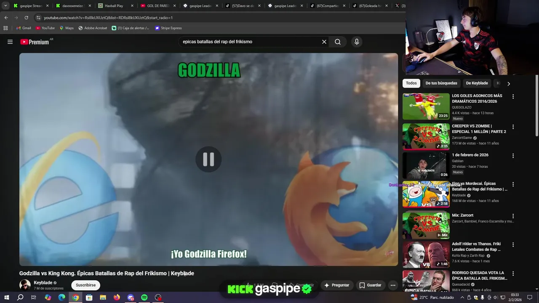Open options for Finn vs Mordecai video
The width and height of the screenshot is (539, 303).
coord(513,184)
